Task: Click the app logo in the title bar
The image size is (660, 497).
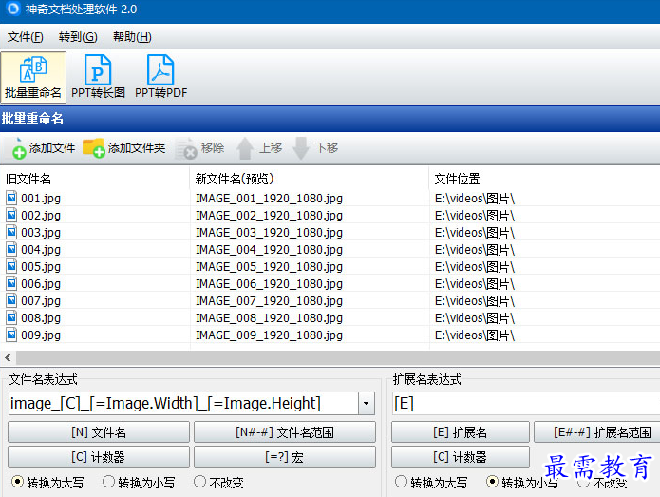Action: point(13,9)
